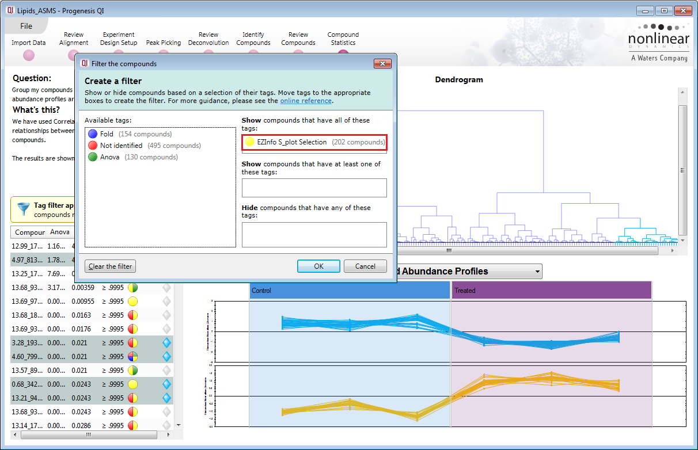Click the funnel icon beside Tag filter notice
698x450 pixels.
24,209
